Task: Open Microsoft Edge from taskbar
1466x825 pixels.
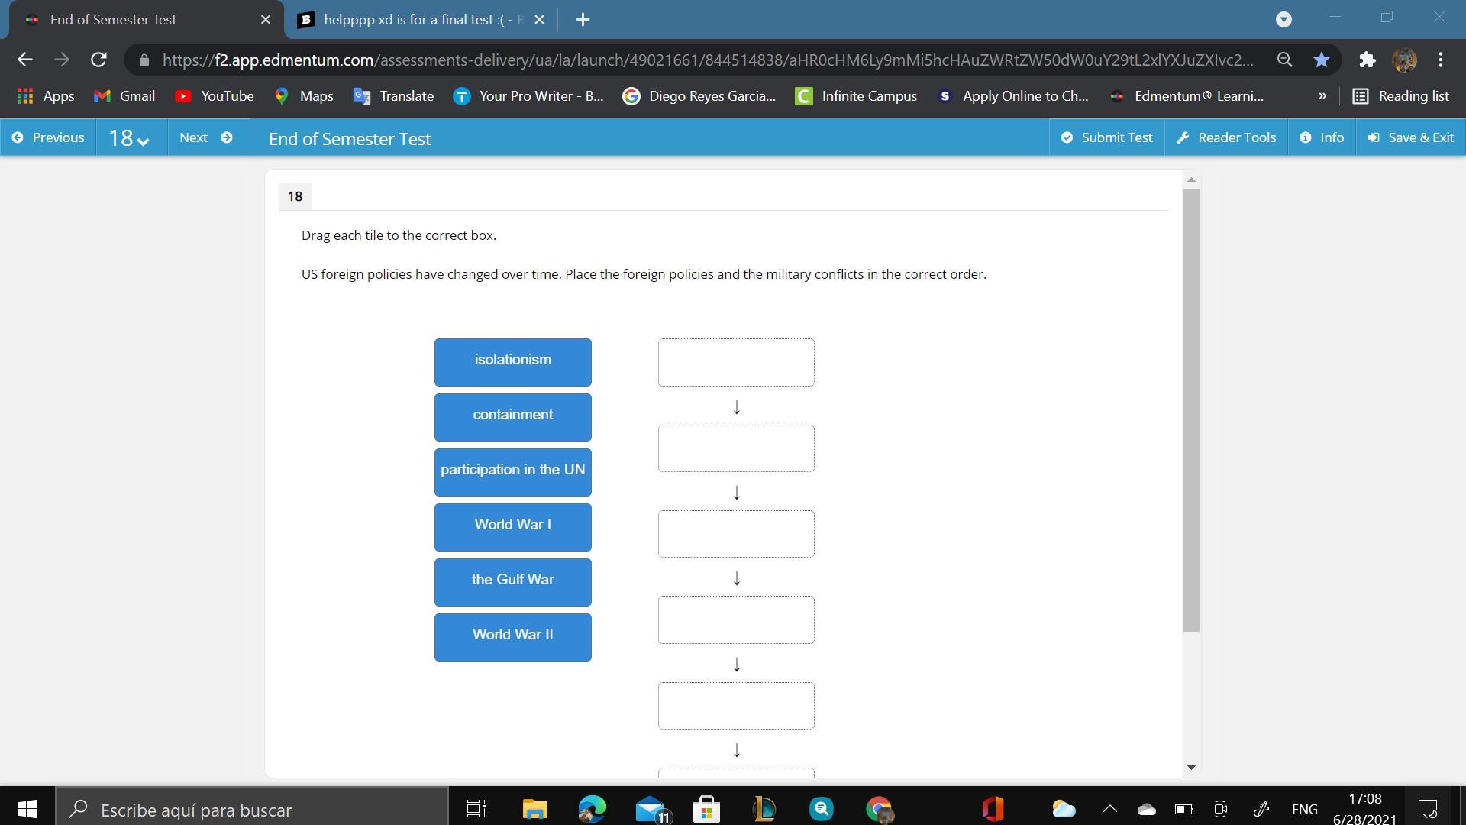Action: 592,809
